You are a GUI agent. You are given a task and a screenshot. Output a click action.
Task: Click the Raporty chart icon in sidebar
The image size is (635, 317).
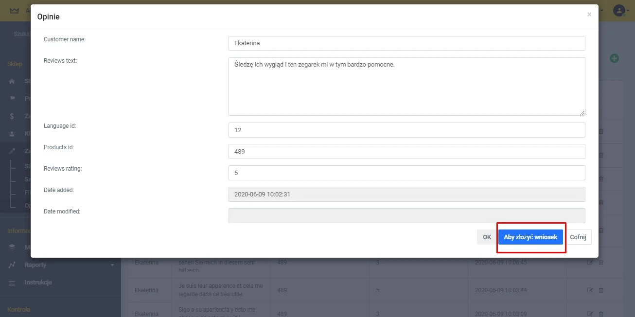[13, 265]
